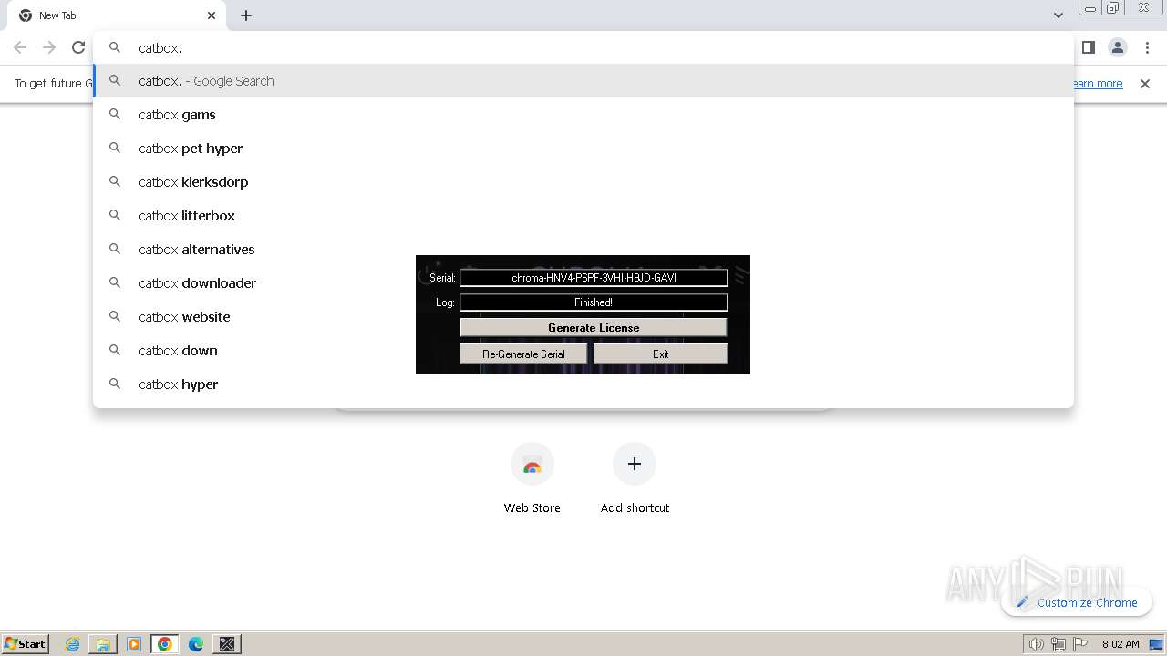Image resolution: width=1167 pixels, height=656 pixels.
Task: Choose 'catbox gams' suggestion
Action: pyautogui.click(x=583, y=115)
